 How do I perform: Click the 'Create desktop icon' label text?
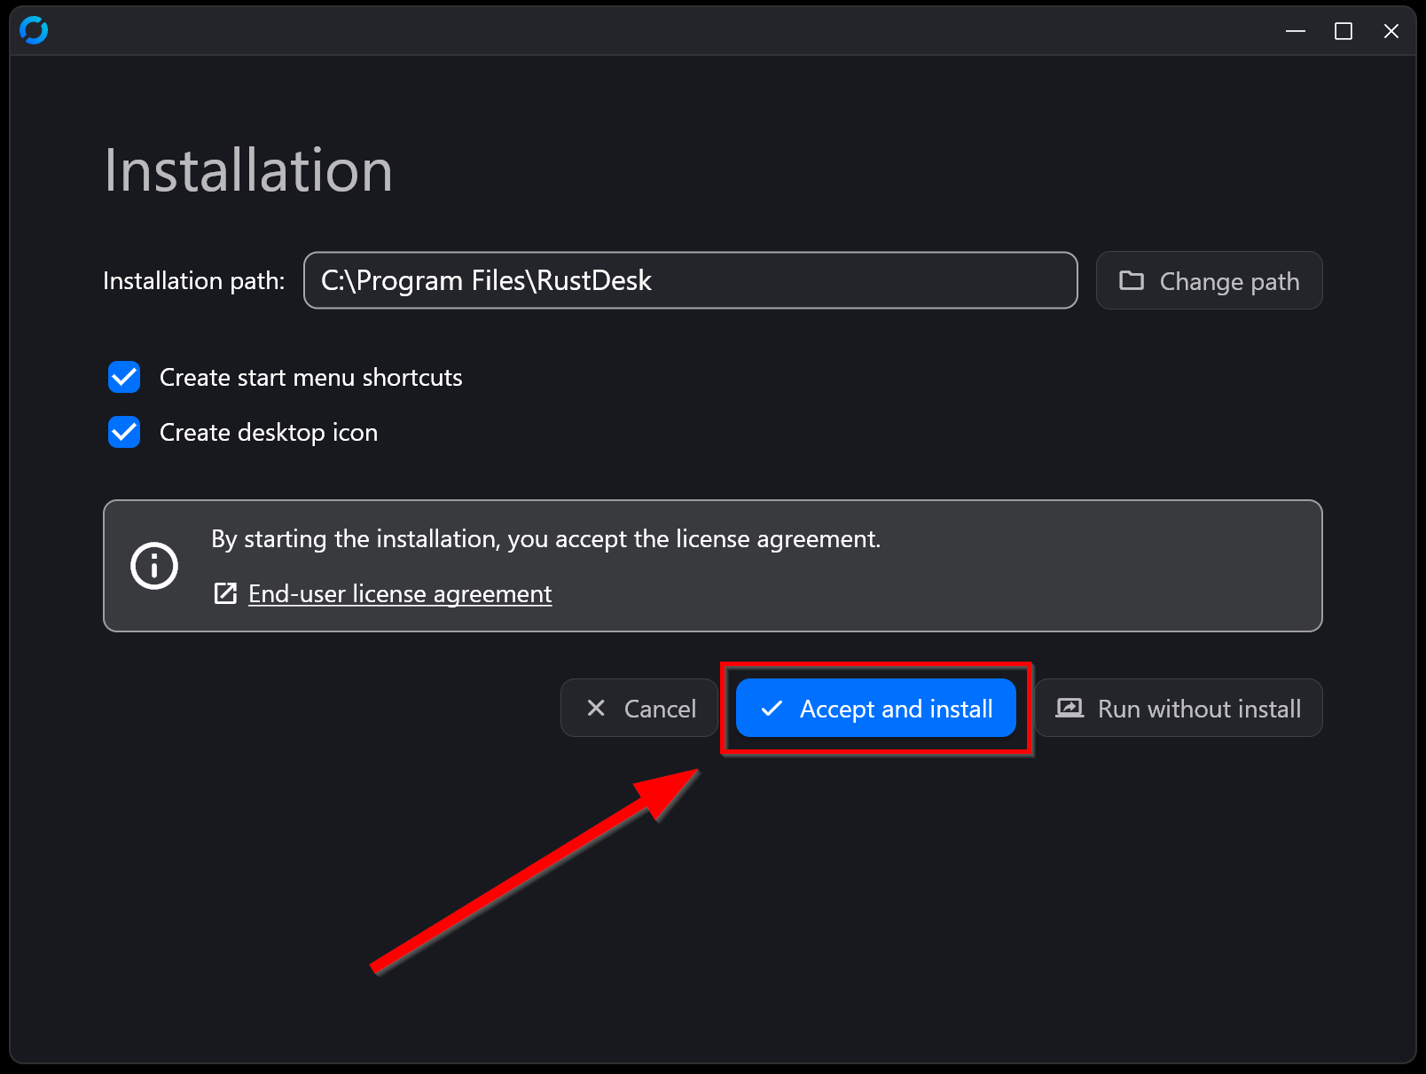pos(268,433)
